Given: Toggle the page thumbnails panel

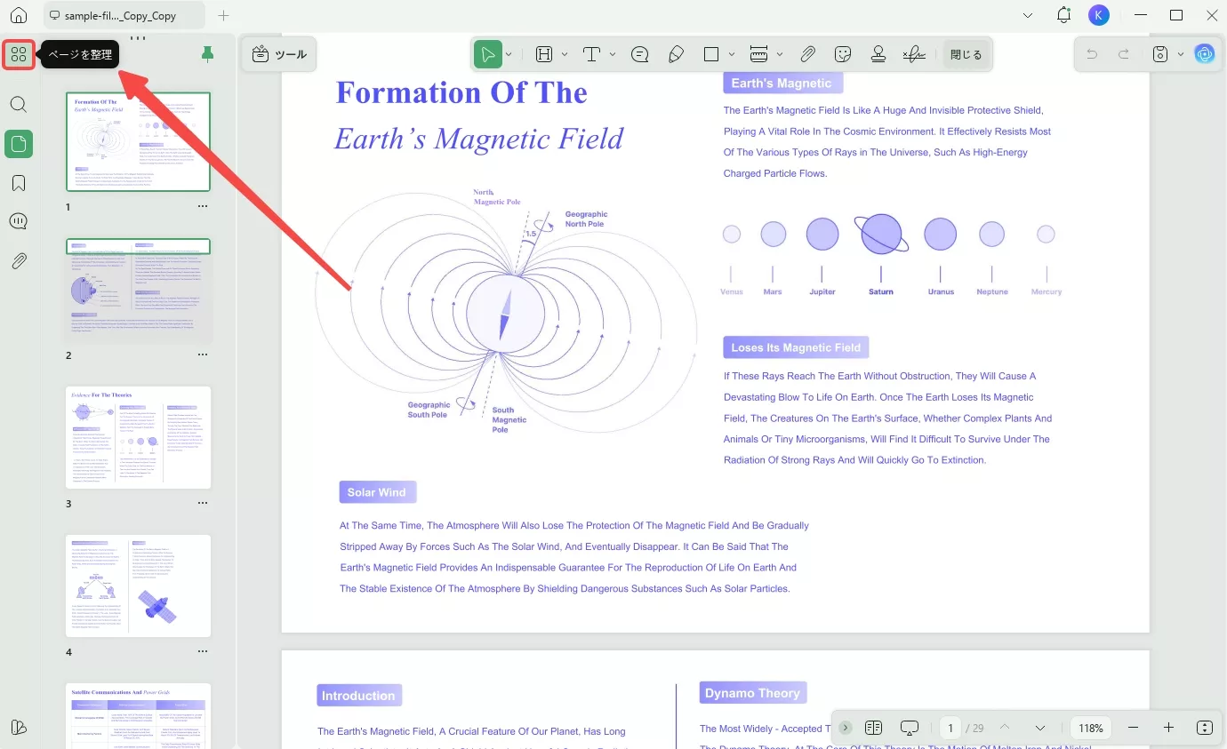Looking at the screenshot, I should tap(19, 144).
